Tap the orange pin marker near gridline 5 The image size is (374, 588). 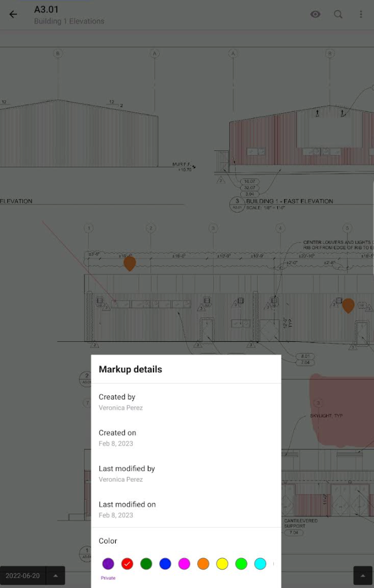coord(348,305)
